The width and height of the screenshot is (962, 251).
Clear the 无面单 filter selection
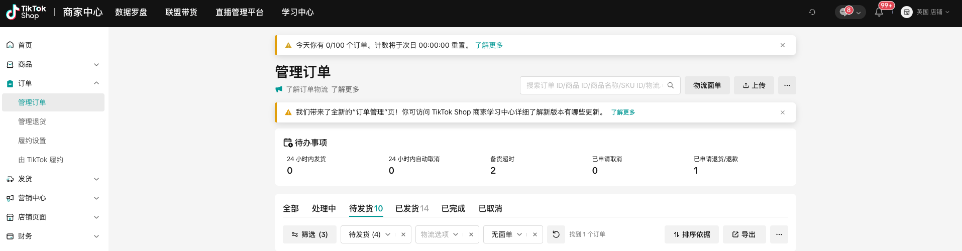point(535,234)
